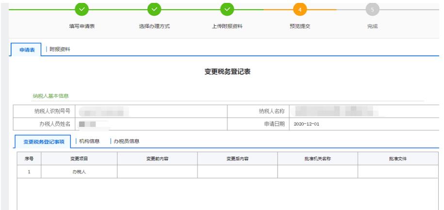Select the 办税人 row in the table

80,172
